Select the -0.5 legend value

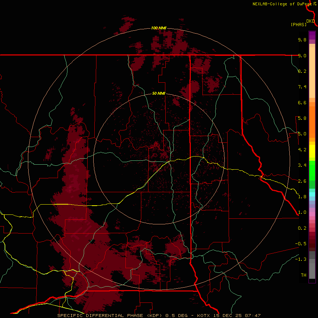pos(301,244)
